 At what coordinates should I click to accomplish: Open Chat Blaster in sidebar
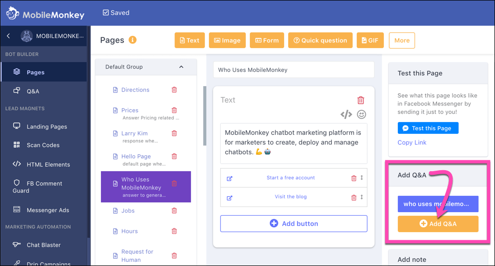44,245
